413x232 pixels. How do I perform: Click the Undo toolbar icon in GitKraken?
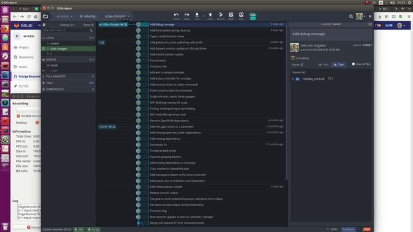[x=176, y=15]
